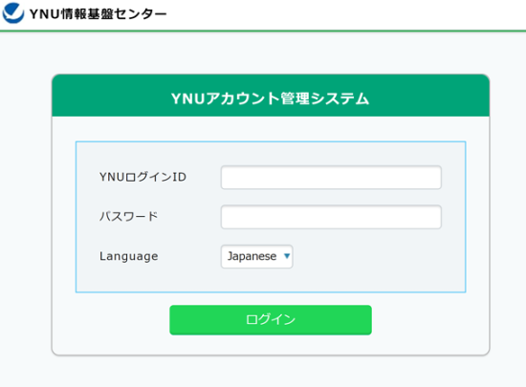Viewport: 526px width, 387px height.
Task: Click the YNUログインID label
Action: point(142,177)
